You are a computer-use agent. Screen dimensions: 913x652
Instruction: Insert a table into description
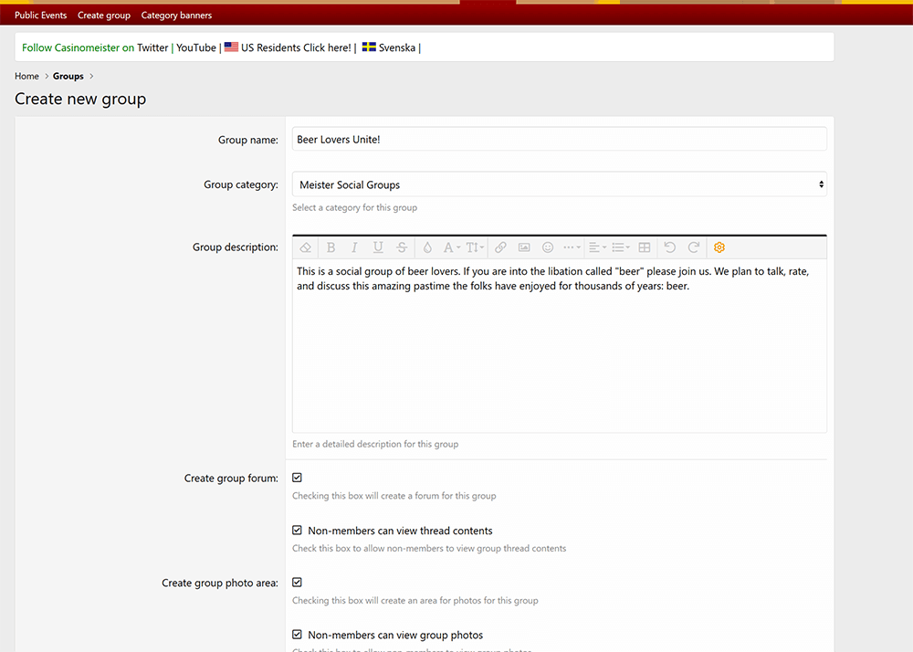point(645,247)
